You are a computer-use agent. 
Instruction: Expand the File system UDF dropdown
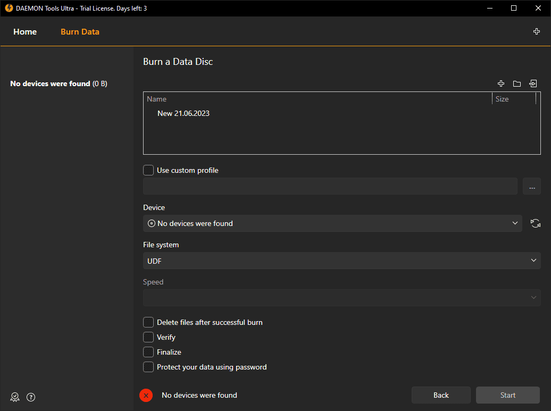click(341, 261)
